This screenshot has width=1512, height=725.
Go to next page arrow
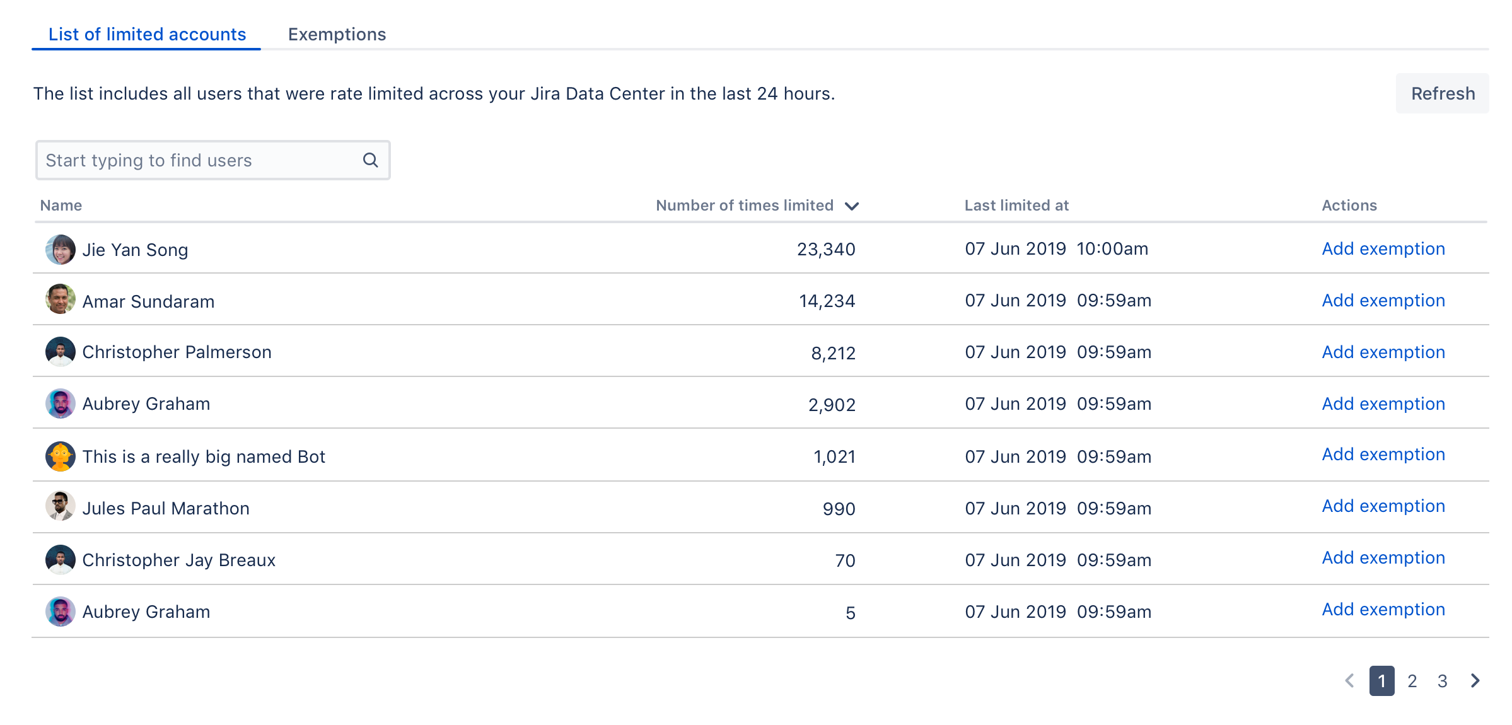tap(1475, 681)
